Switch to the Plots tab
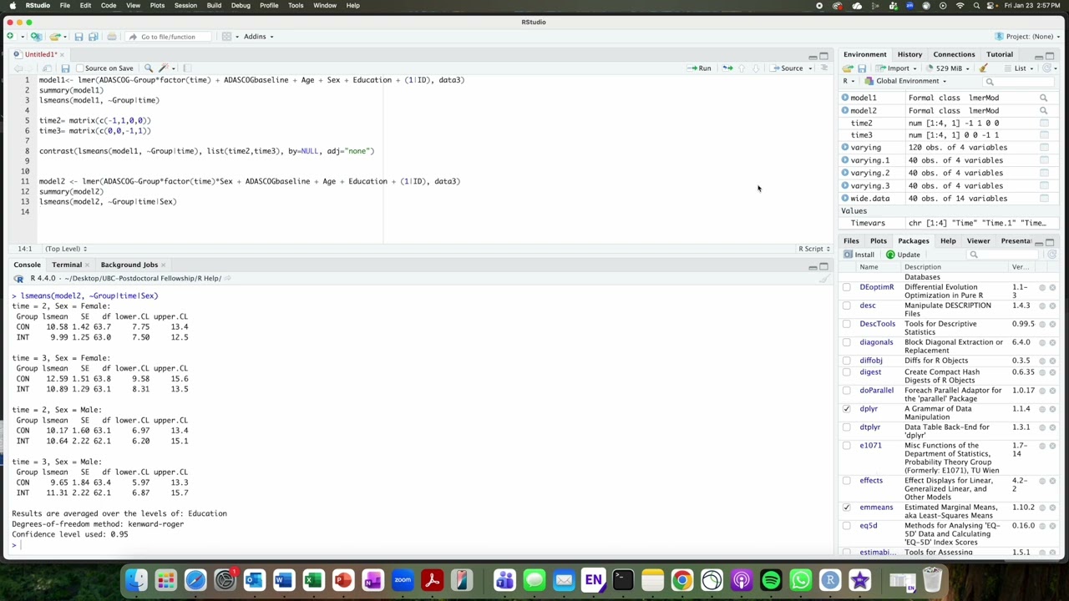The height and width of the screenshot is (601, 1069). tap(879, 241)
